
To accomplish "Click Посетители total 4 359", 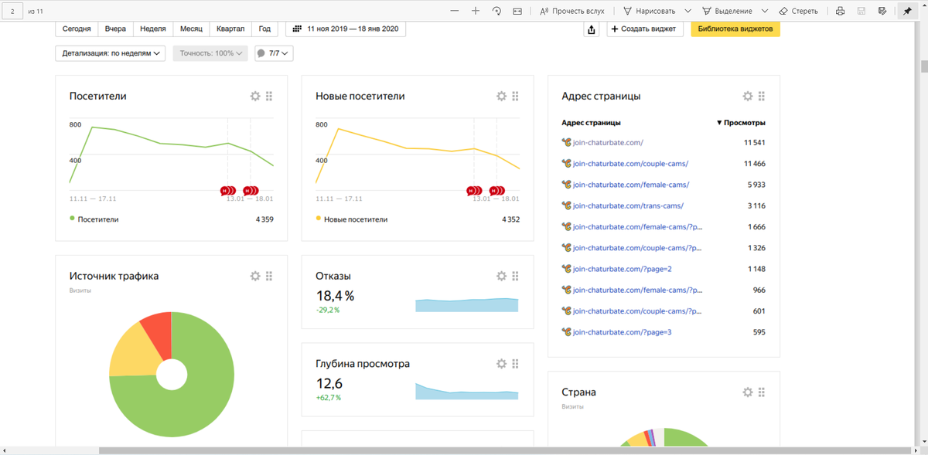I will (x=264, y=219).
